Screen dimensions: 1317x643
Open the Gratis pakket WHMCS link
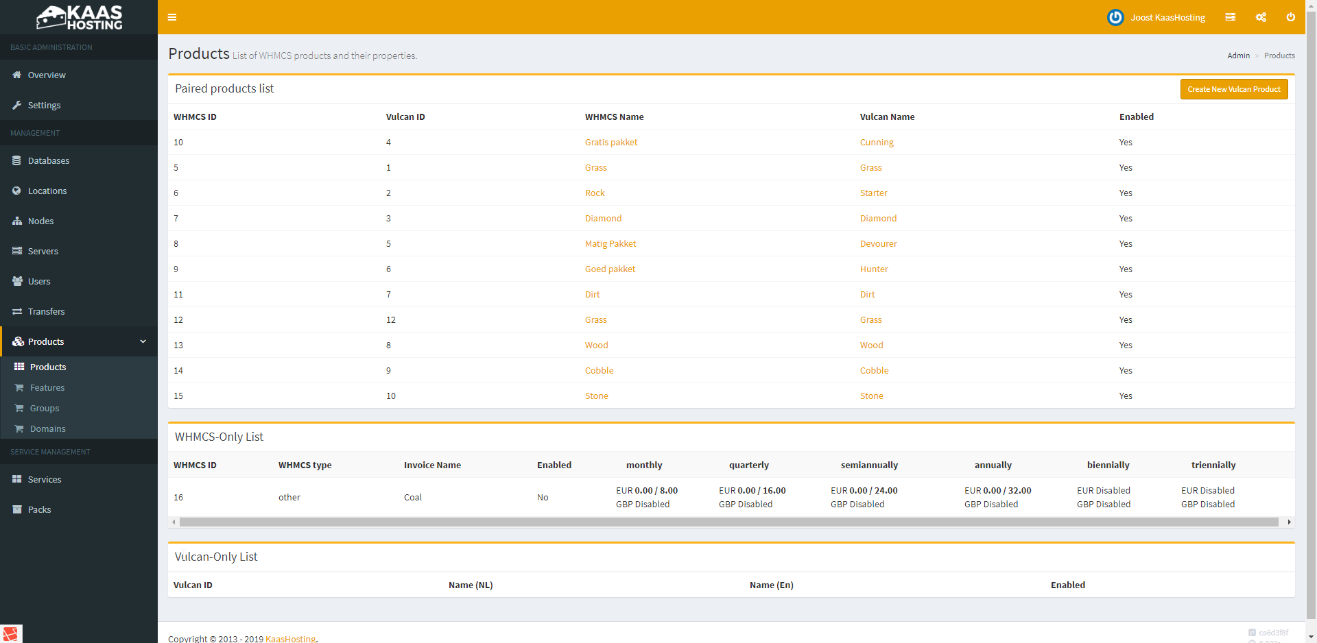(x=610, y=142)
